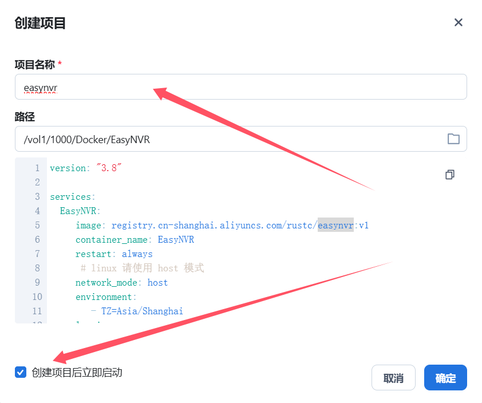Image resolution: width=482 pixels, height=403 pixels.
Task: Click the TZ=Asia/Shanghai entry
Action: (x=141, y=311)
